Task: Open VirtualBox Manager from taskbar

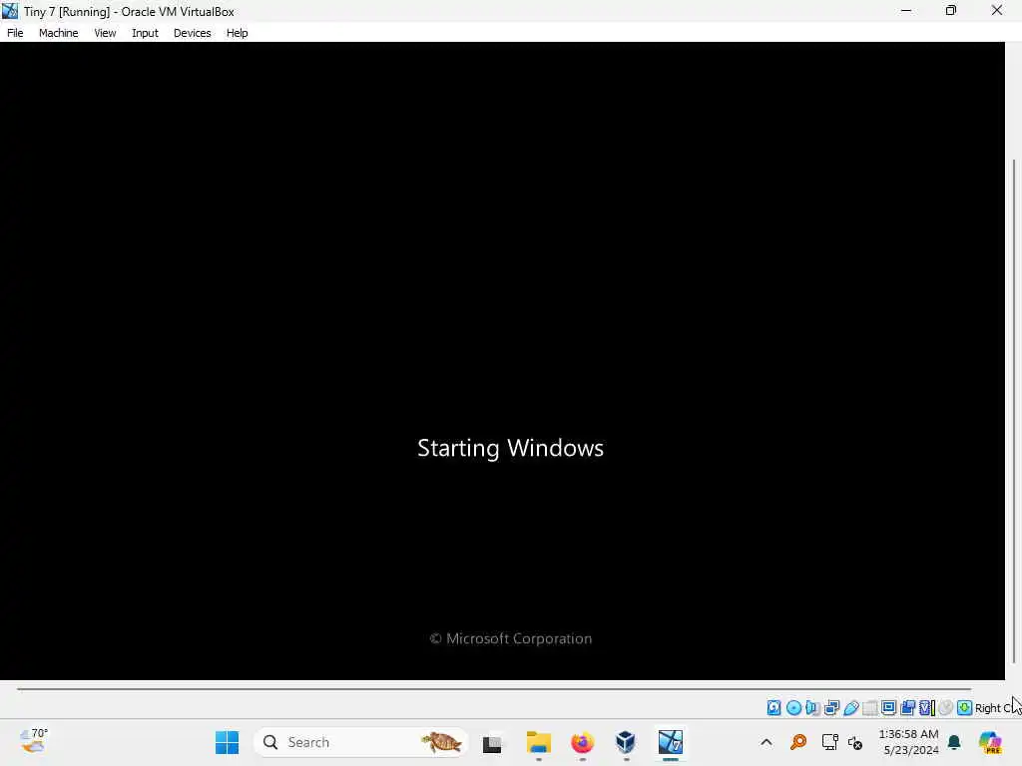Action: point(626,742)
